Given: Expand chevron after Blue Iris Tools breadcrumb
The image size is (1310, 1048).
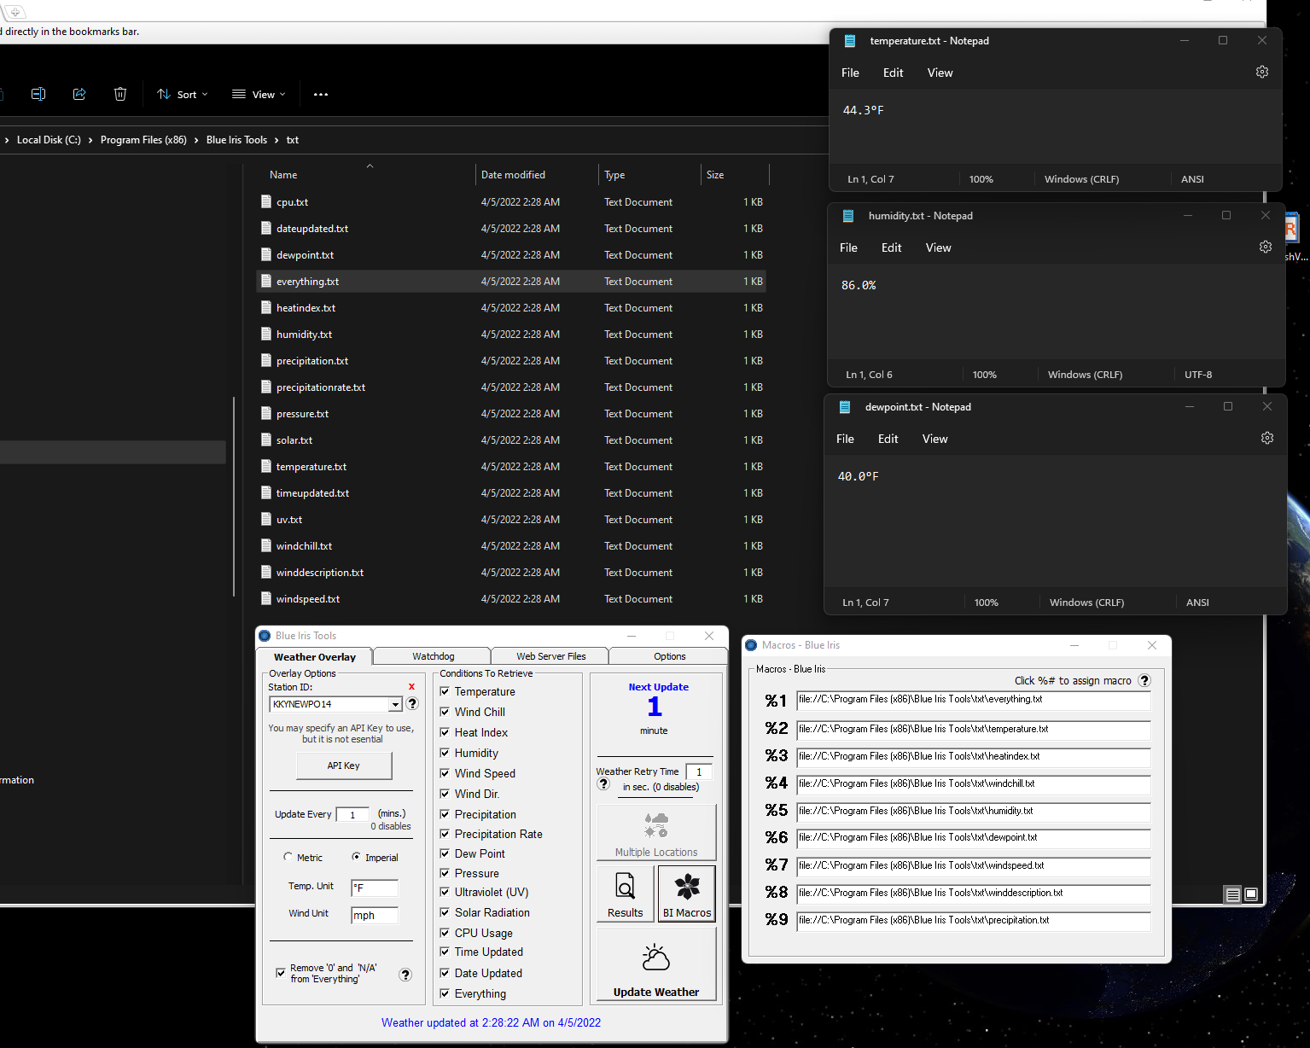Looking at the screenshot, I should pos(277,140).
